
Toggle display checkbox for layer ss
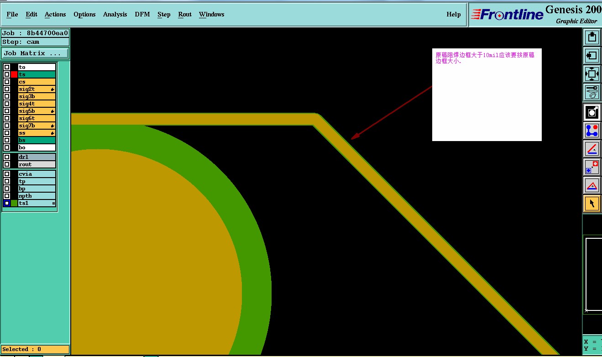coord(7,133)
